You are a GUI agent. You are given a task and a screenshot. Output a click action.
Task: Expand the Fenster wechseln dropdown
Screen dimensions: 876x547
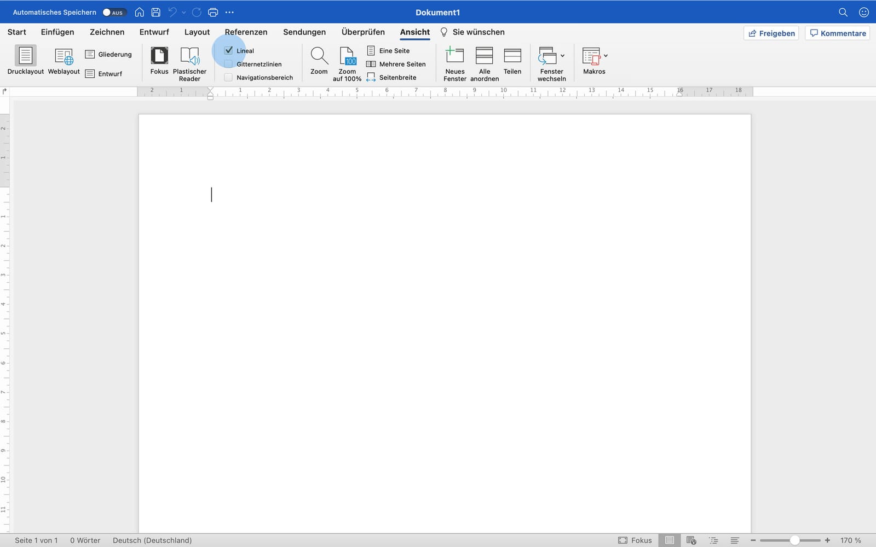pyautogui.click(x=562, y=55)
